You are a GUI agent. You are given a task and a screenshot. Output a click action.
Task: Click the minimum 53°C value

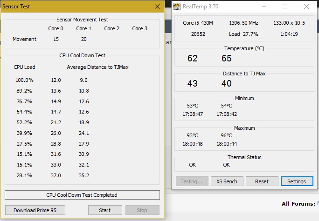tap(193, 106)
